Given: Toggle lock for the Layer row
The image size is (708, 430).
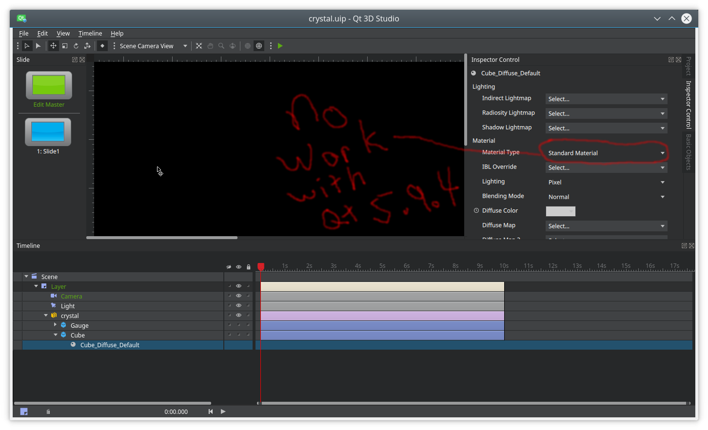Looking at the screenshot, I should tap(248, 286).
